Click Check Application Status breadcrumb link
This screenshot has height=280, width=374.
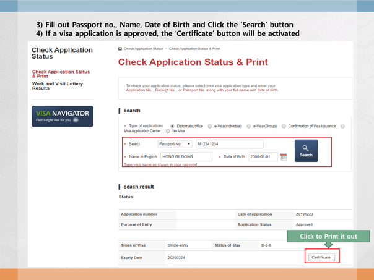pos(143,48)
